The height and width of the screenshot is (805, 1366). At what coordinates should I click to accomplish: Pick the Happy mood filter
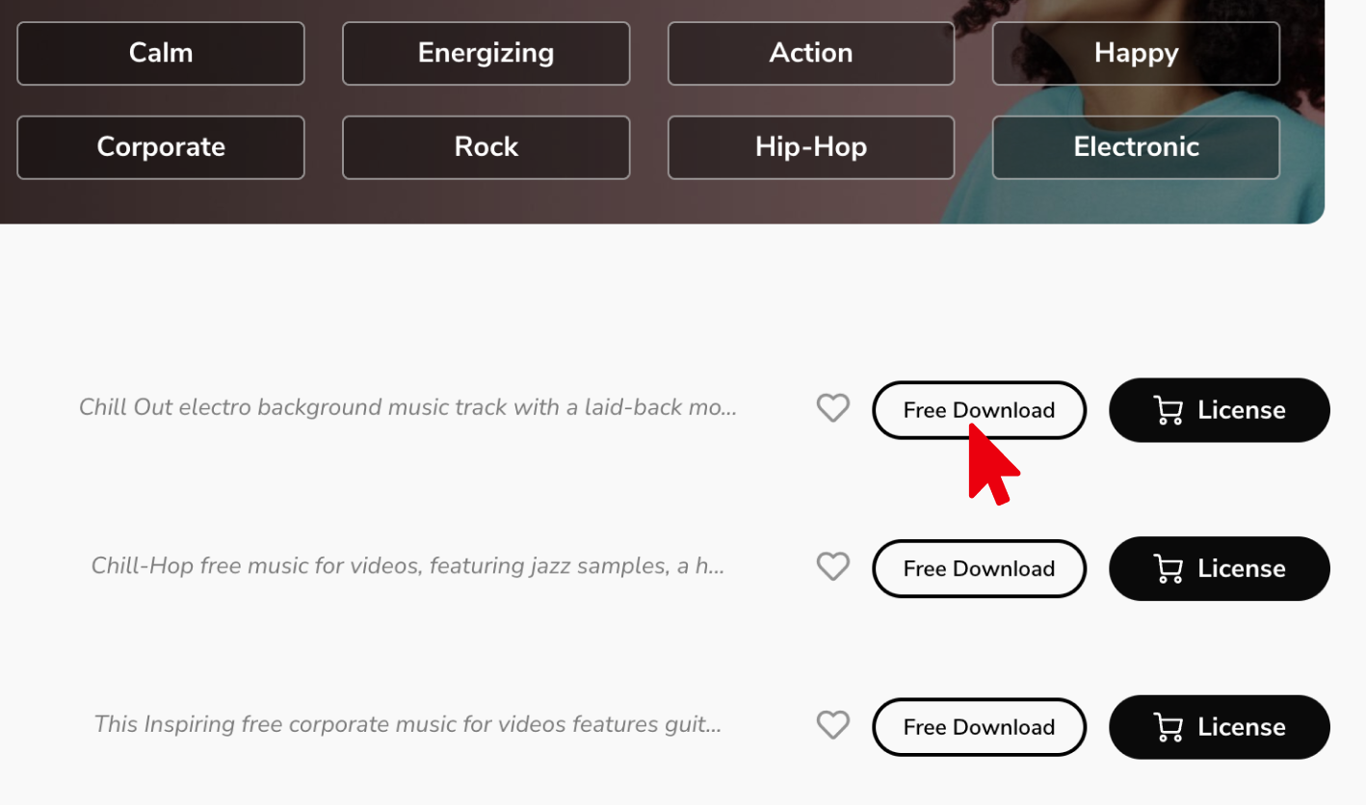pyautogui.click(x=1136, y=53)
